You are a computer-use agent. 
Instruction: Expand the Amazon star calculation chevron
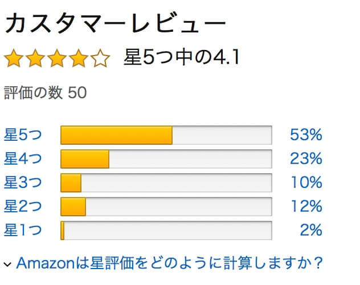[x=7, y=265]
